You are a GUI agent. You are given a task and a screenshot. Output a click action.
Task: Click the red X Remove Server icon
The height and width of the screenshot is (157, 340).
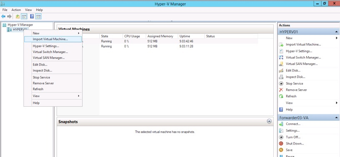[281, 90]
